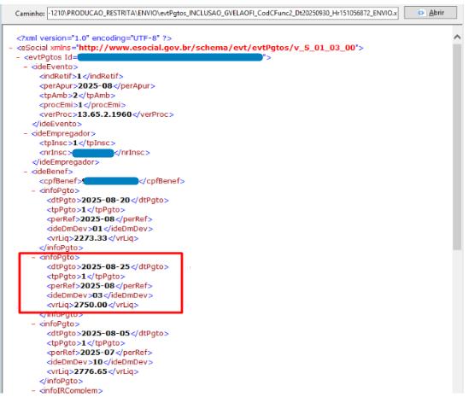Image resolution: width=469 pixels, height=397 pixels.
Task: Click the verProc value 13.65.2.1960
Action: pyautogui.click(x=104, y=114)
